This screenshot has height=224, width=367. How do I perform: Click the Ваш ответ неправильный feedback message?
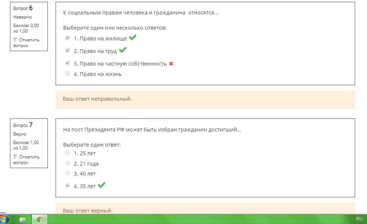(97, 99)
